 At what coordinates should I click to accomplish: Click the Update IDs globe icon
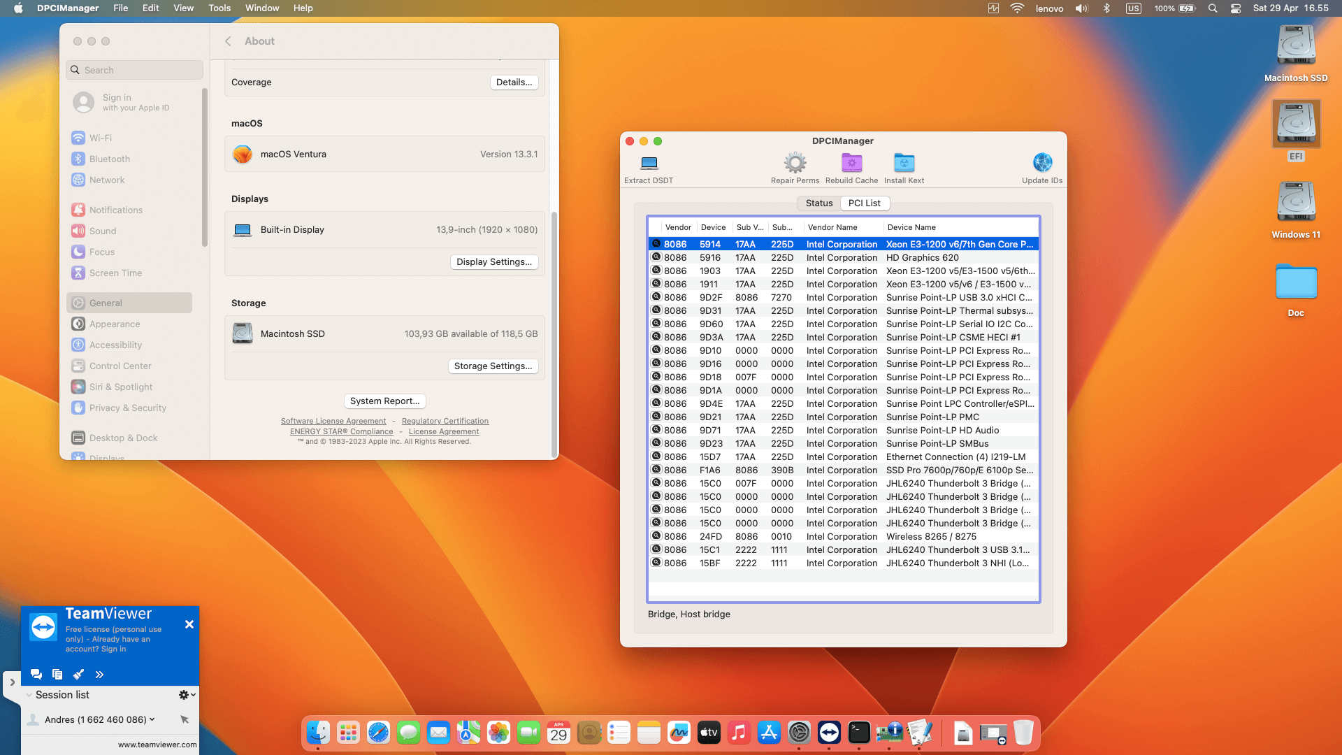click(1042, 163)
